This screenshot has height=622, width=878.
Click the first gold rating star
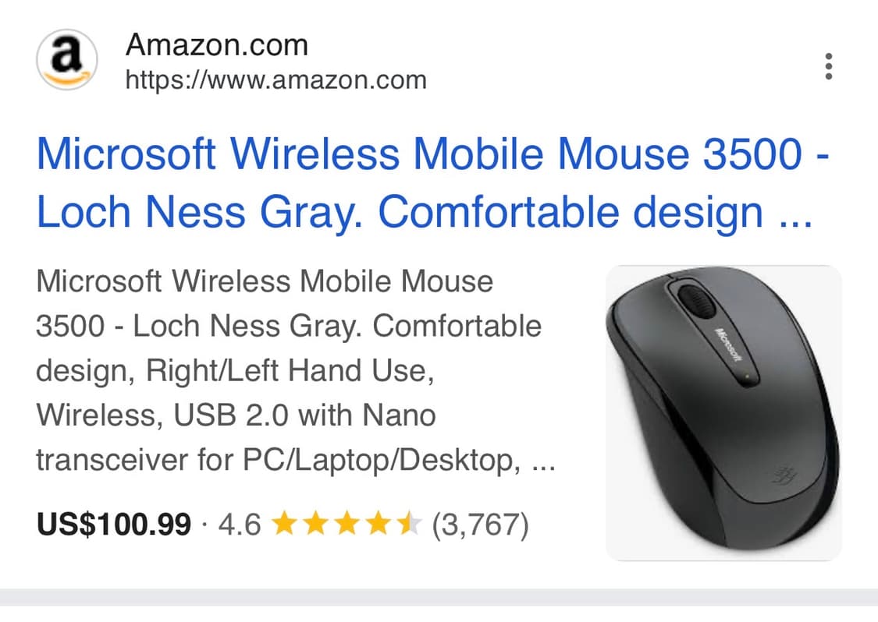[286, 525]
